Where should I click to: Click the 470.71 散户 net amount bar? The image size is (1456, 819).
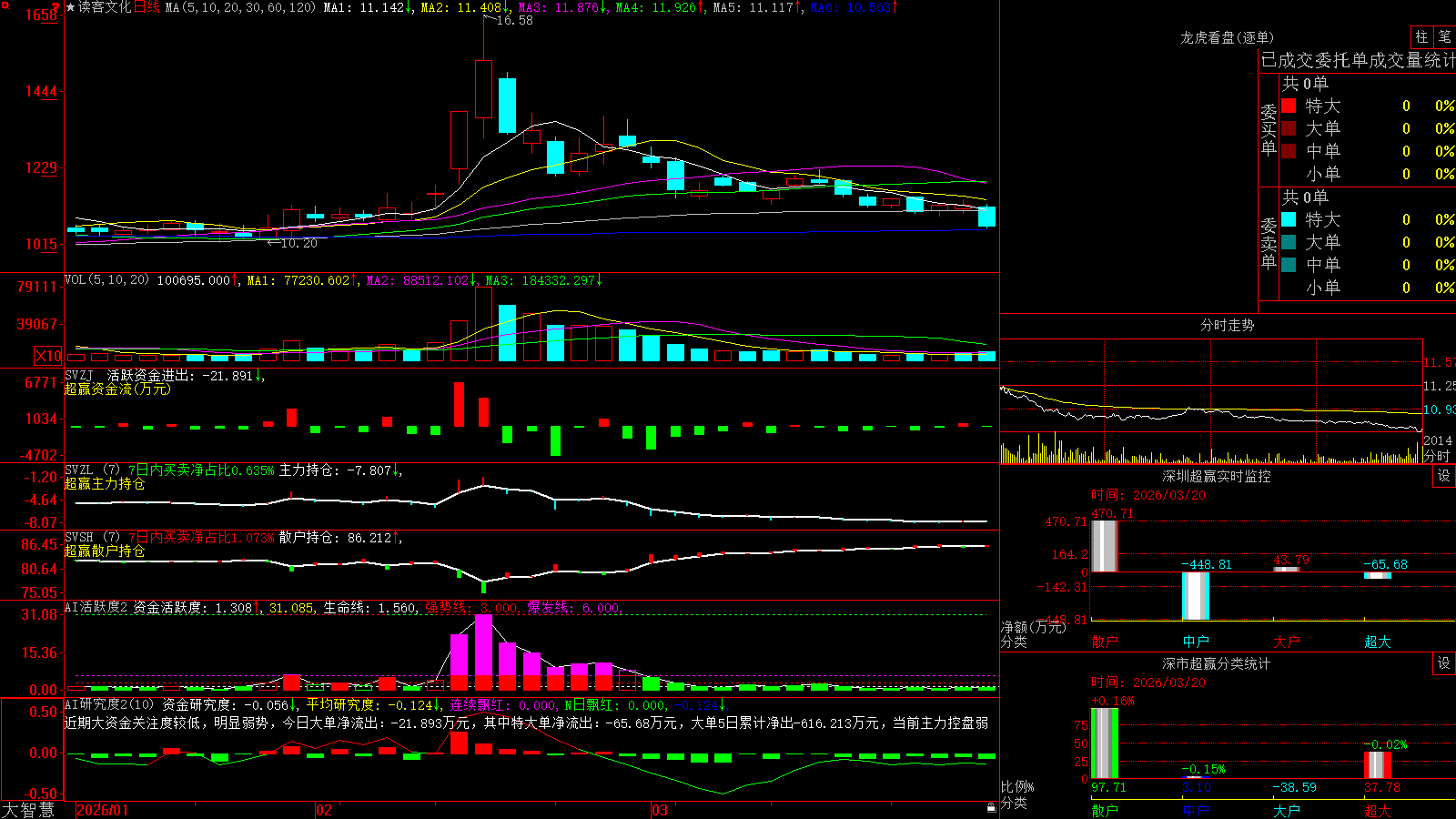pyautogui.click(x=1105, y=546)
